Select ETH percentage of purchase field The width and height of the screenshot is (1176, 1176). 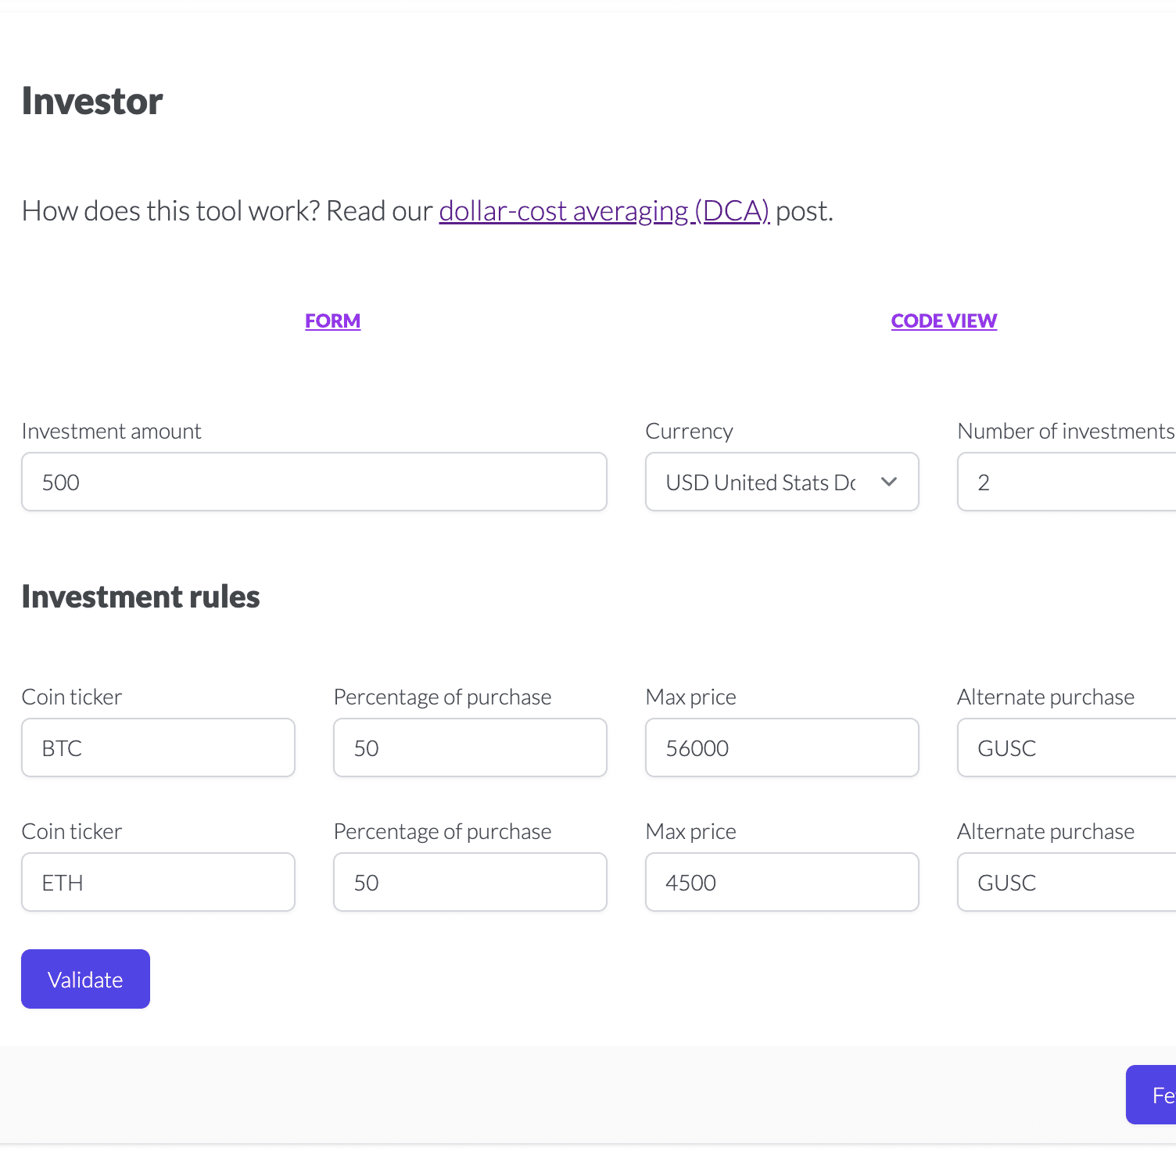(470, 882)
